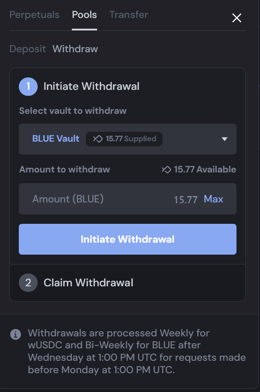Click the step 1 circle badge

coord(28,86)
